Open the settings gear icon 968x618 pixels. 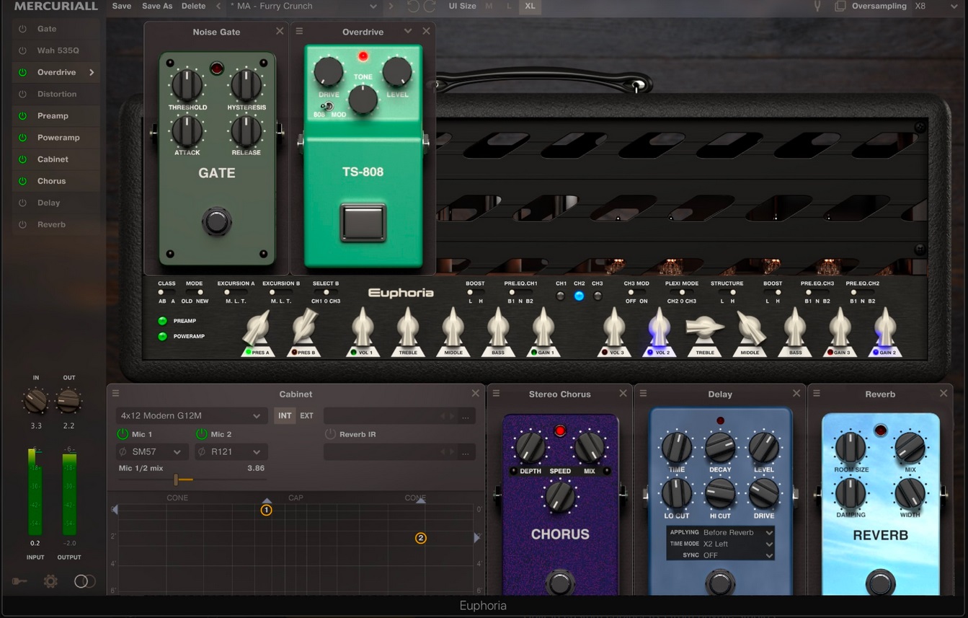coord(50,581)
